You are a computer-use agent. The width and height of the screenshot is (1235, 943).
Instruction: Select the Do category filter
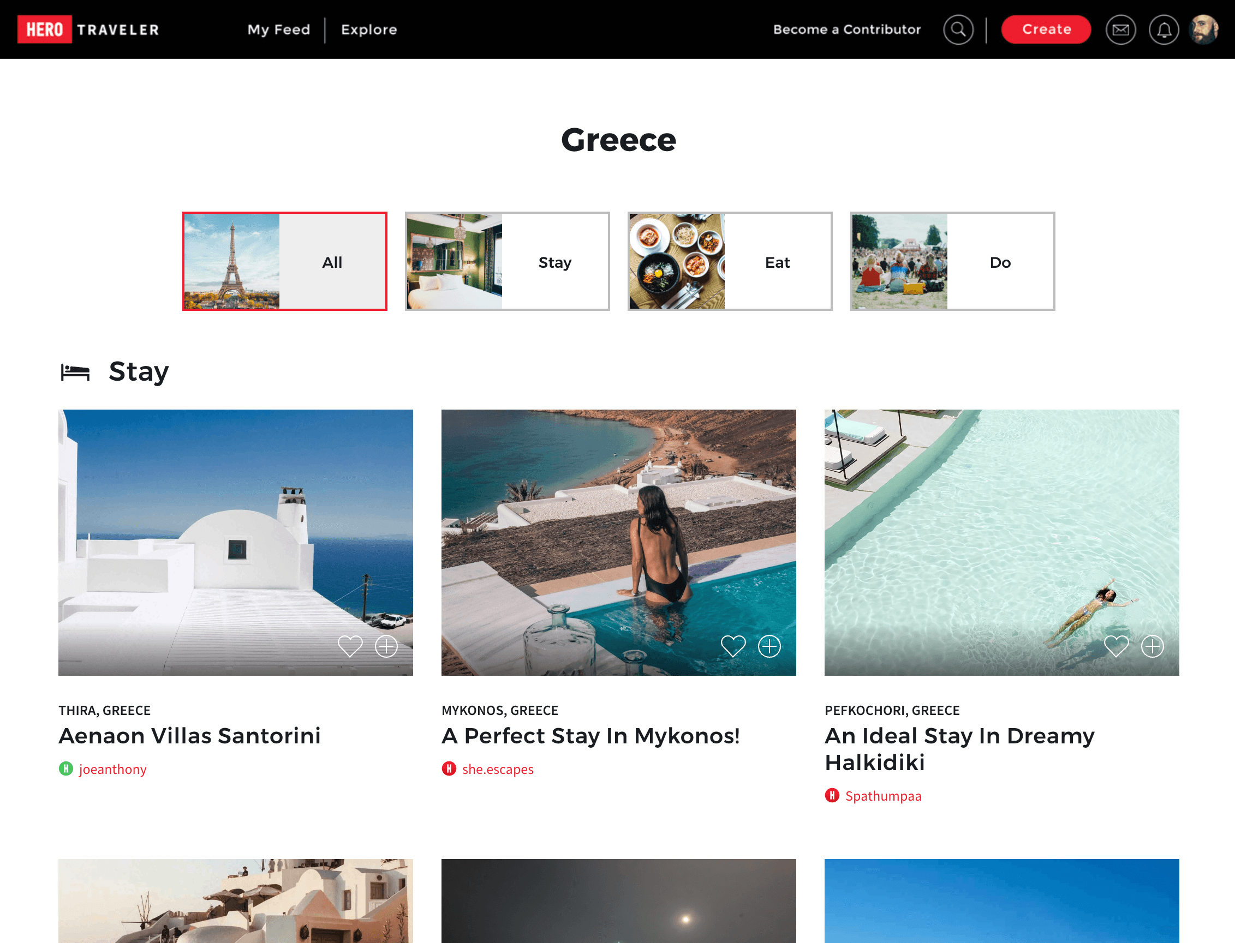click(952, 262)
